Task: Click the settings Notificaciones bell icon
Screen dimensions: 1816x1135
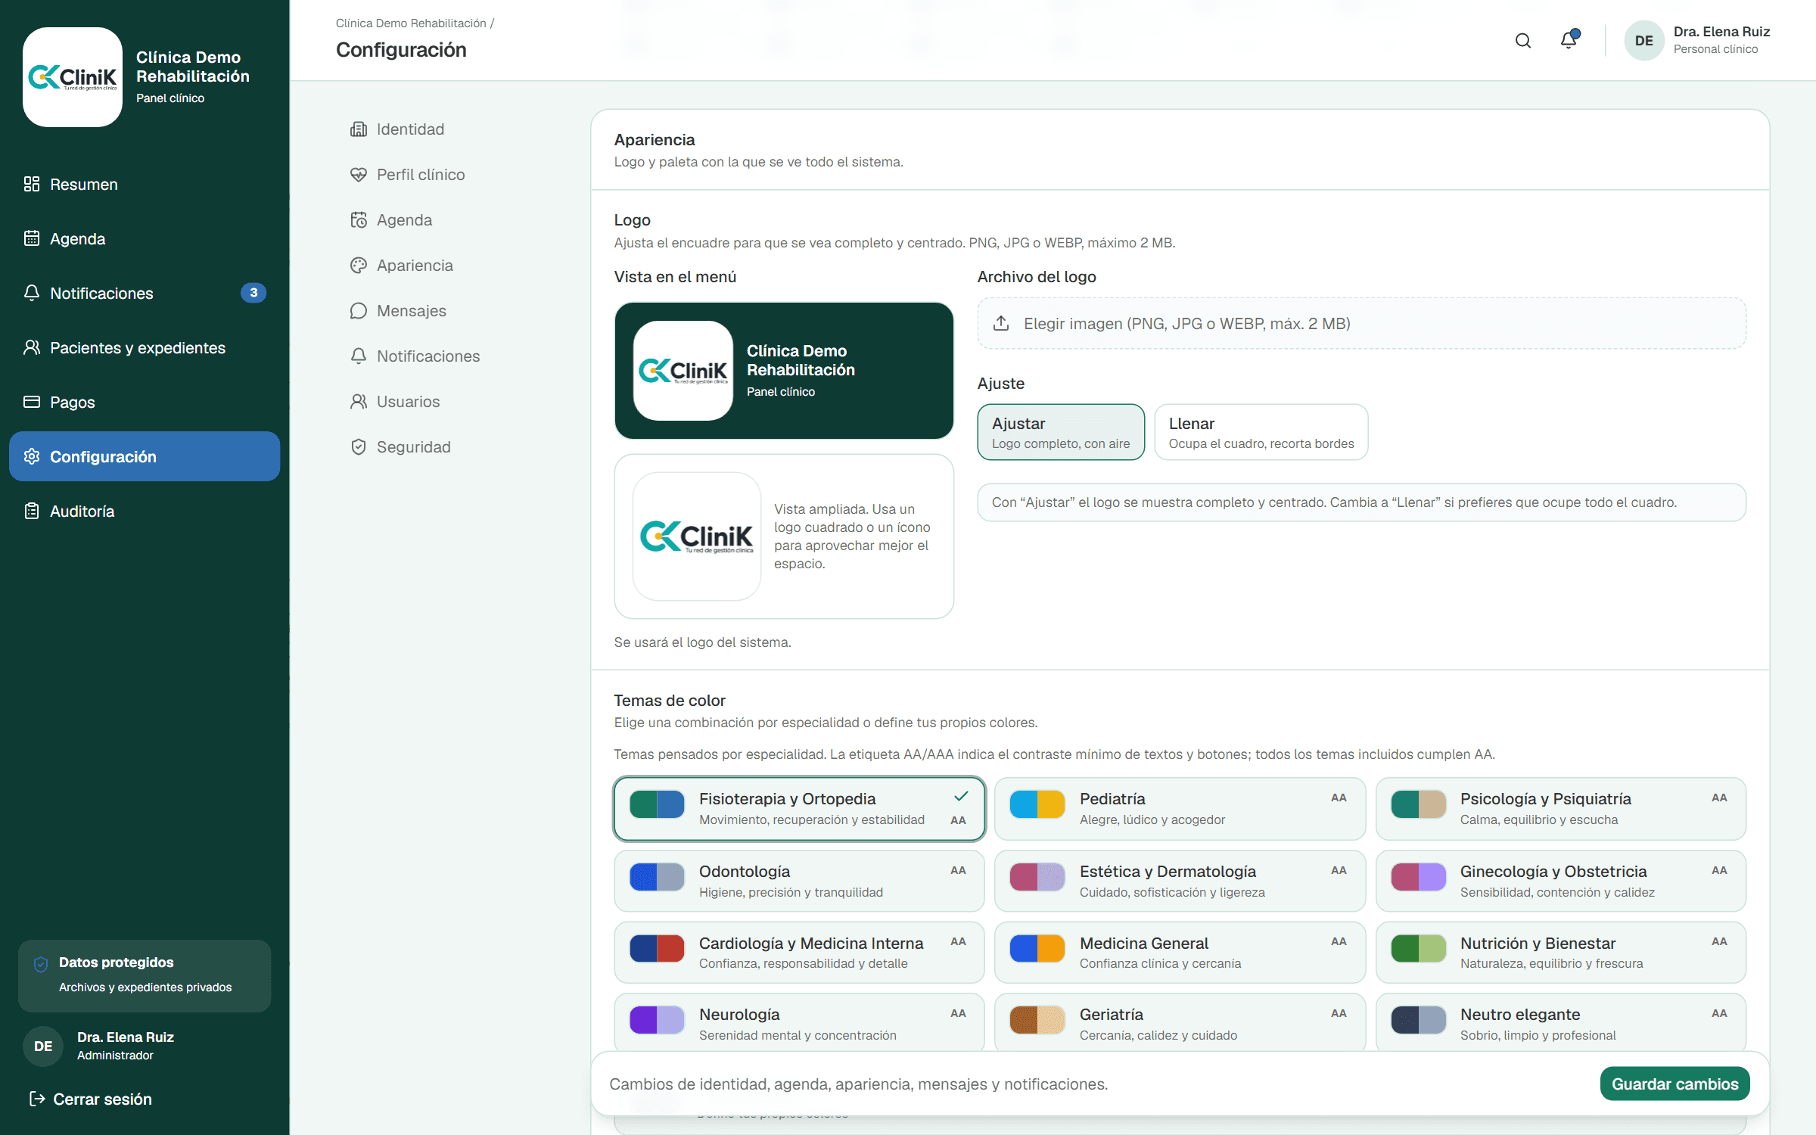Action: pos(359,356)
